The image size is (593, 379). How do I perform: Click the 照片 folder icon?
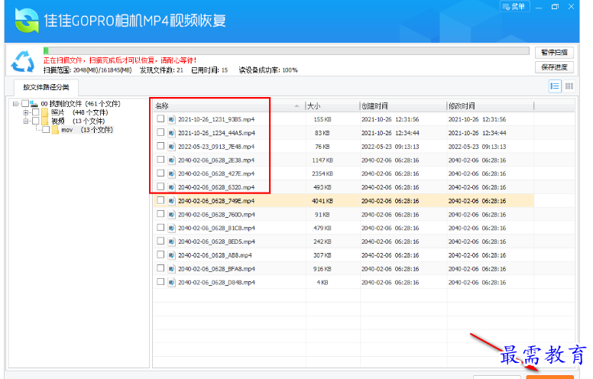(x=45, y=112)
